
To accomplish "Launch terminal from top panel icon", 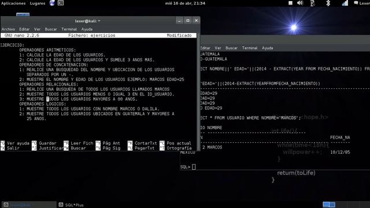I will click(61, 3).
